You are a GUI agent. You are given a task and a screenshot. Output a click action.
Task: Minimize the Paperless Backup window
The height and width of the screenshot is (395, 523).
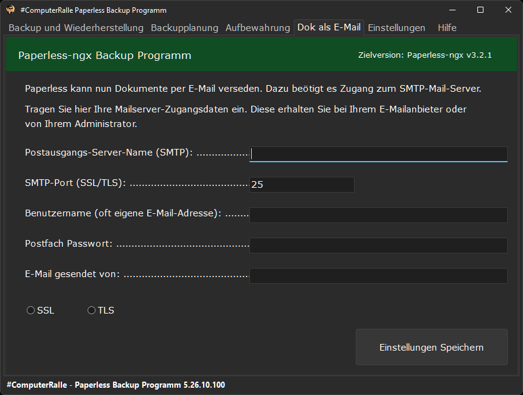tap(452, 10)
